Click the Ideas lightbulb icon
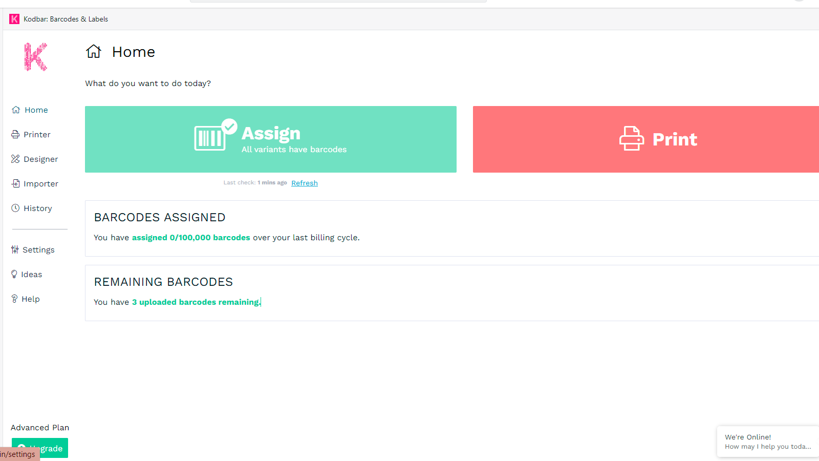The height and width of the screenshot is (461, 819). point(15,274)
